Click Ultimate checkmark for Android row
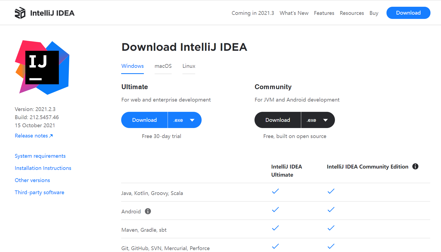Viewport: 441px width, 252px height. [x=275, y=210]
